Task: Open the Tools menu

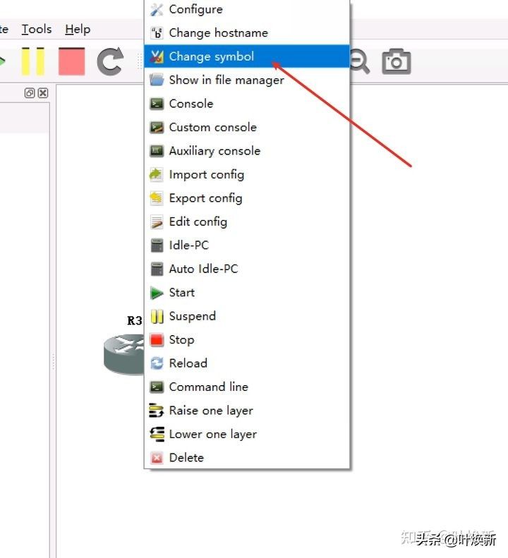Action: tap(36, 29)
